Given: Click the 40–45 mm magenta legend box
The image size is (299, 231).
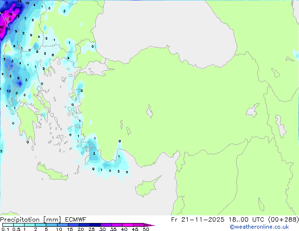Looking at the screenshot, I should pos(128,225).
